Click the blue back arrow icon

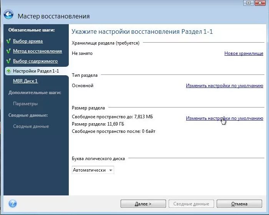(8, 15)
